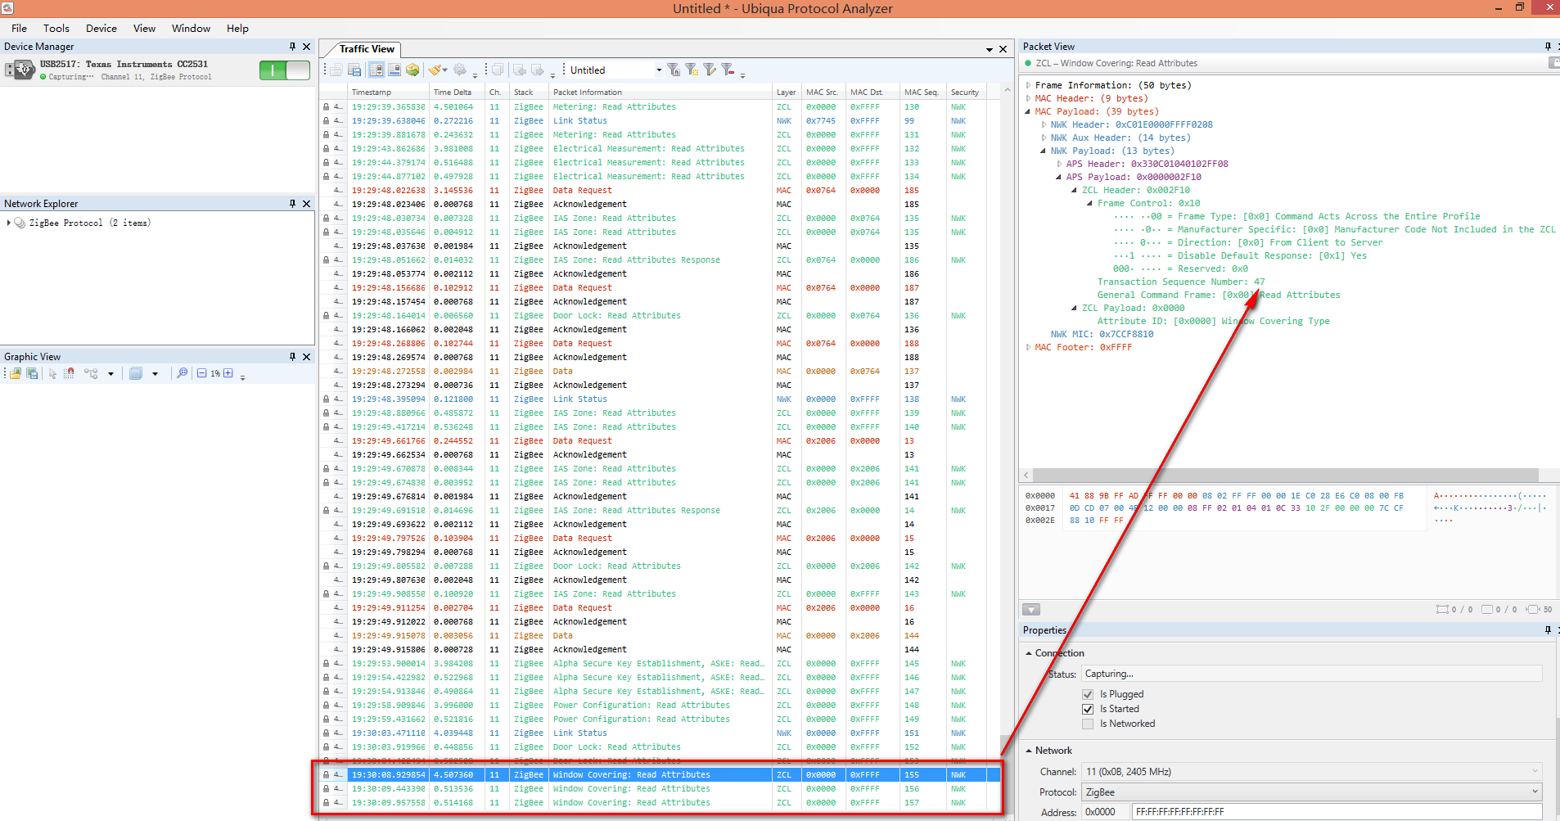Select the Link Status packet at 19:30:03.471110
This screenshot has height=821, width=1560.
click(x=580, y=733)
